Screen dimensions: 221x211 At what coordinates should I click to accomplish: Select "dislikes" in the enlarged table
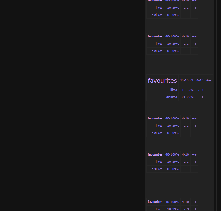click(x=171, y=97)
